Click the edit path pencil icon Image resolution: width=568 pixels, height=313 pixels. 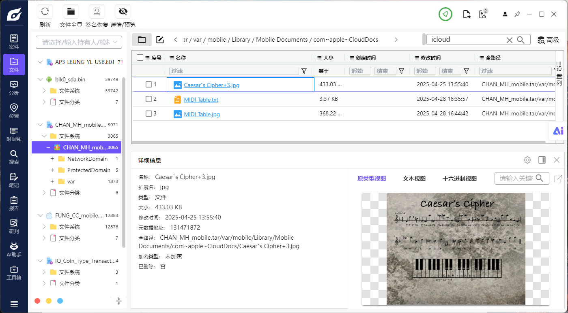pos(160,39)
